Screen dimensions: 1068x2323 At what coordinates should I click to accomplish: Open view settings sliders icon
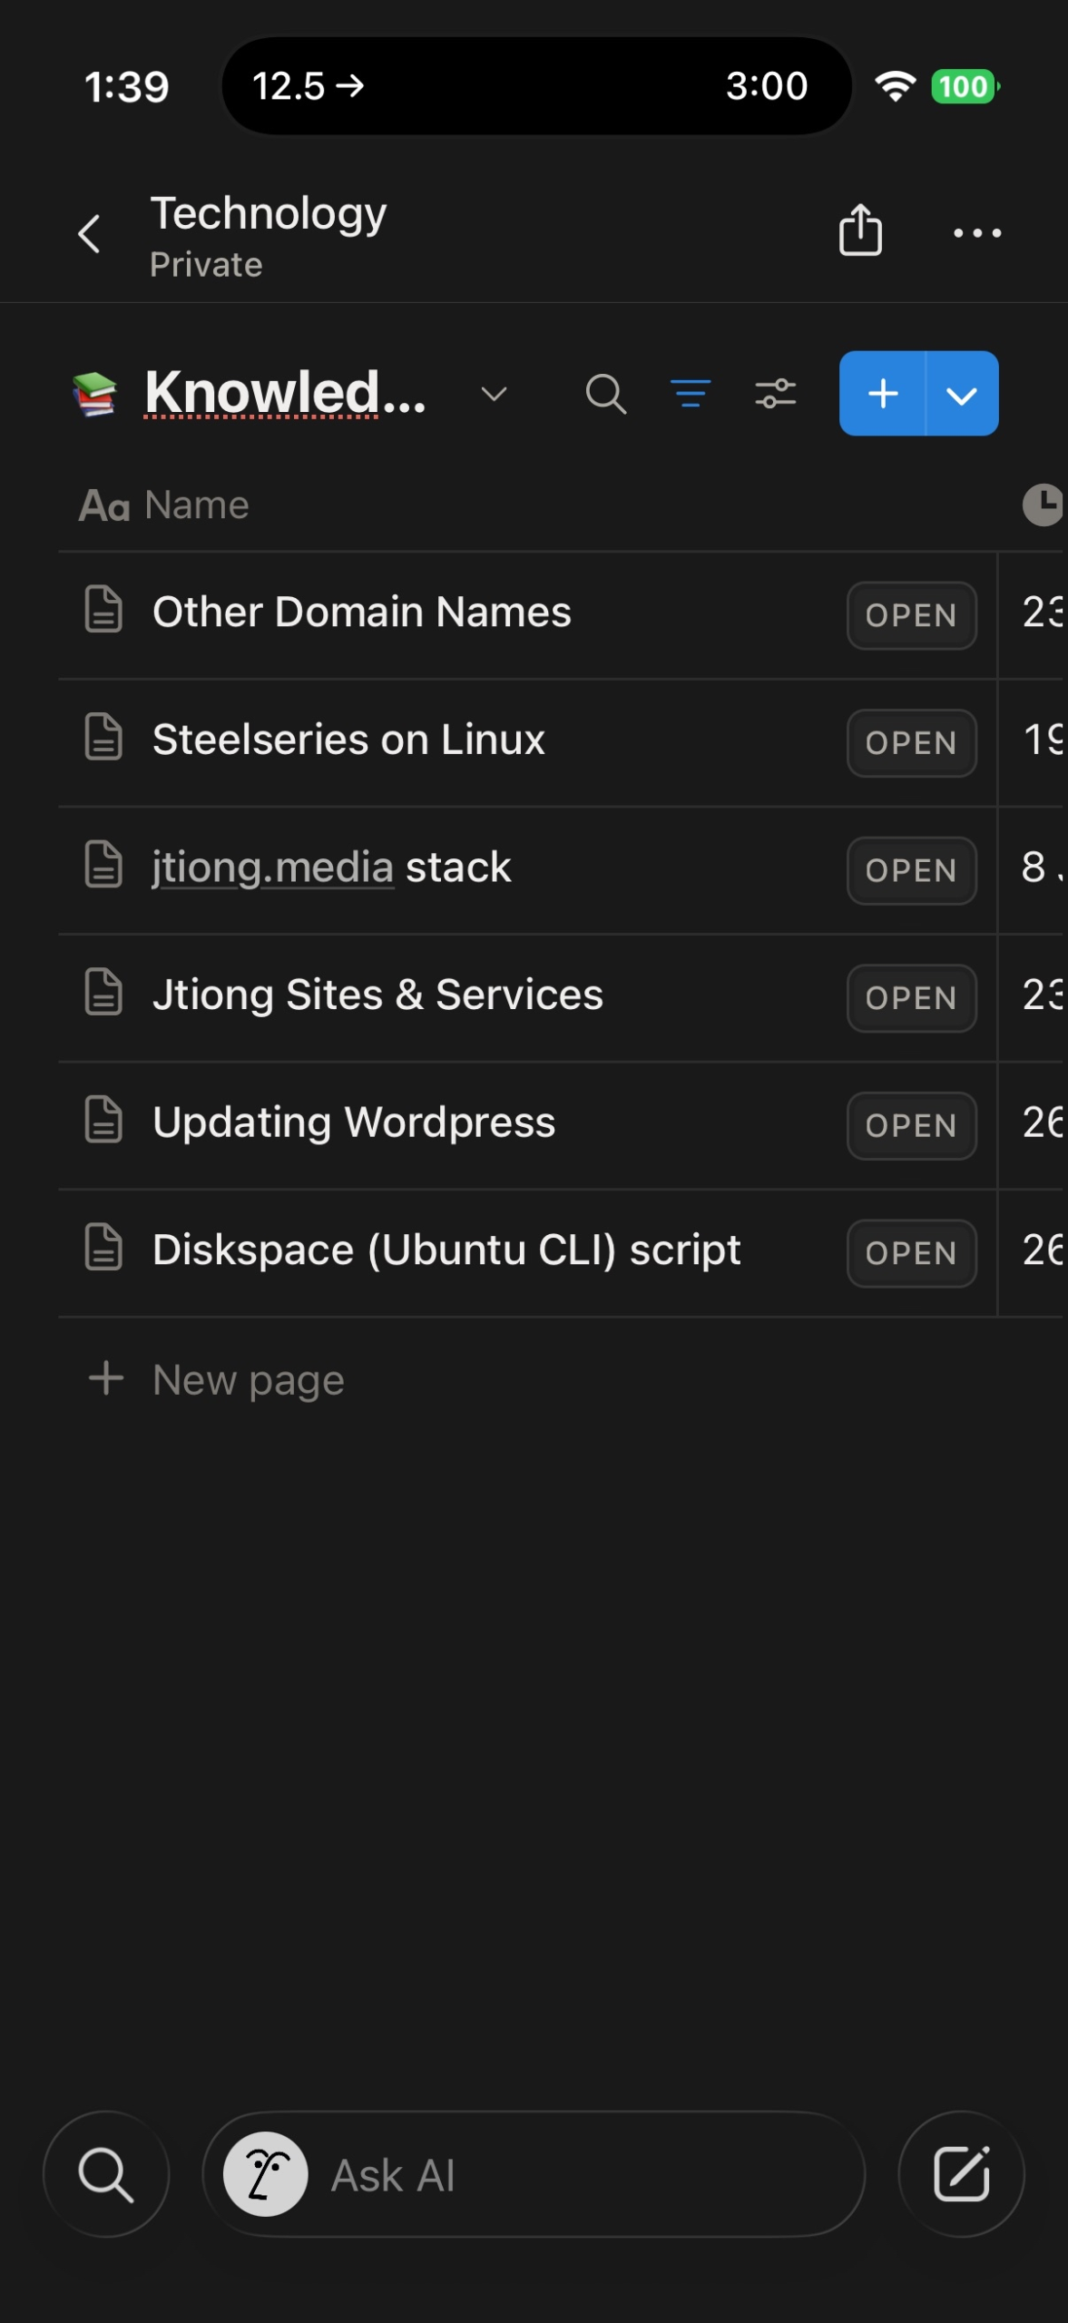[x=776, y=394]
